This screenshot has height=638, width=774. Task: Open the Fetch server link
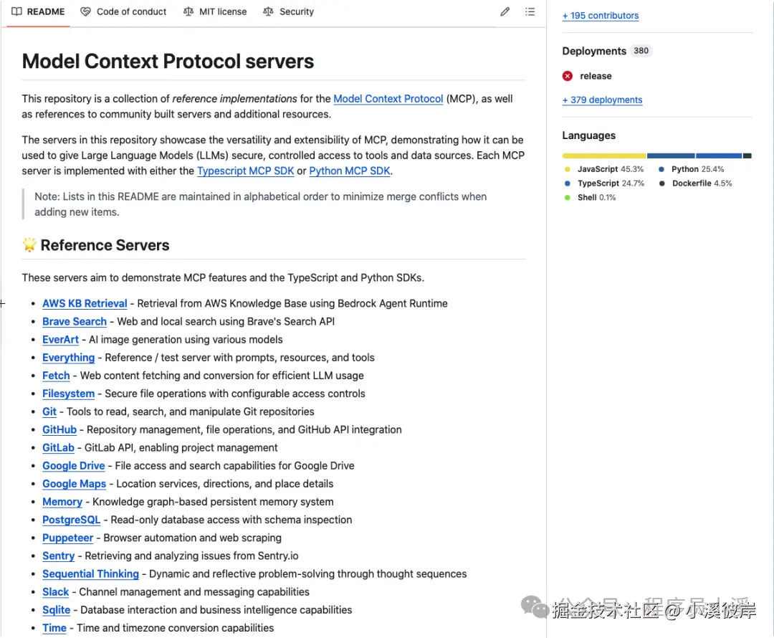(x=56, y=376)
